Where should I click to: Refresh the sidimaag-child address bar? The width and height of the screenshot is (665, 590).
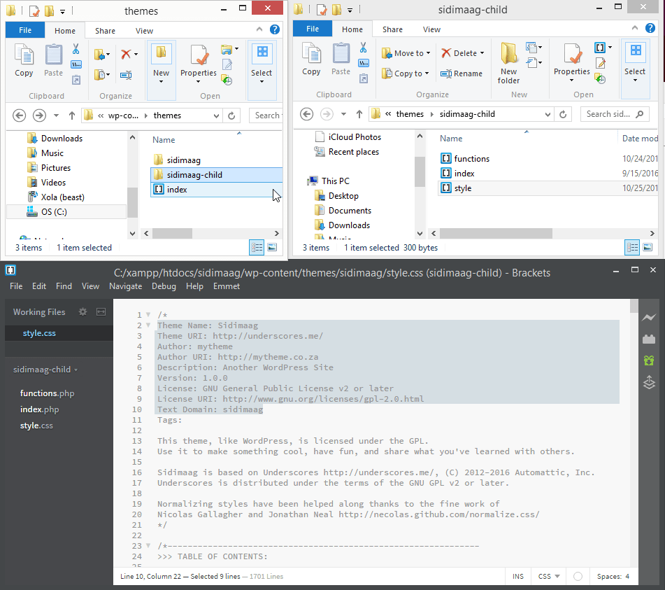[x=563, y=114]
